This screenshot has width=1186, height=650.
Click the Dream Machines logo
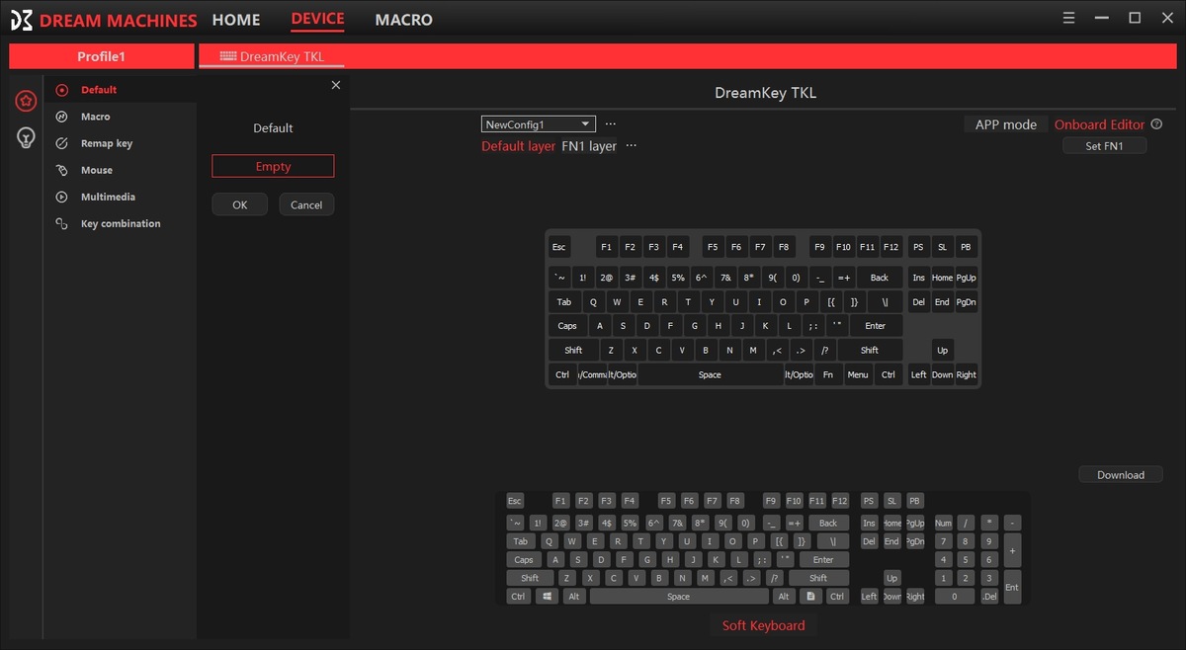pyautogui.click(x=103, y=20)
